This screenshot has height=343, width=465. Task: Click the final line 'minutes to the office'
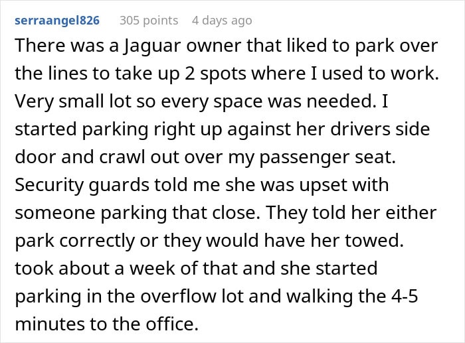pyautogui.click(x=106, y=324)
